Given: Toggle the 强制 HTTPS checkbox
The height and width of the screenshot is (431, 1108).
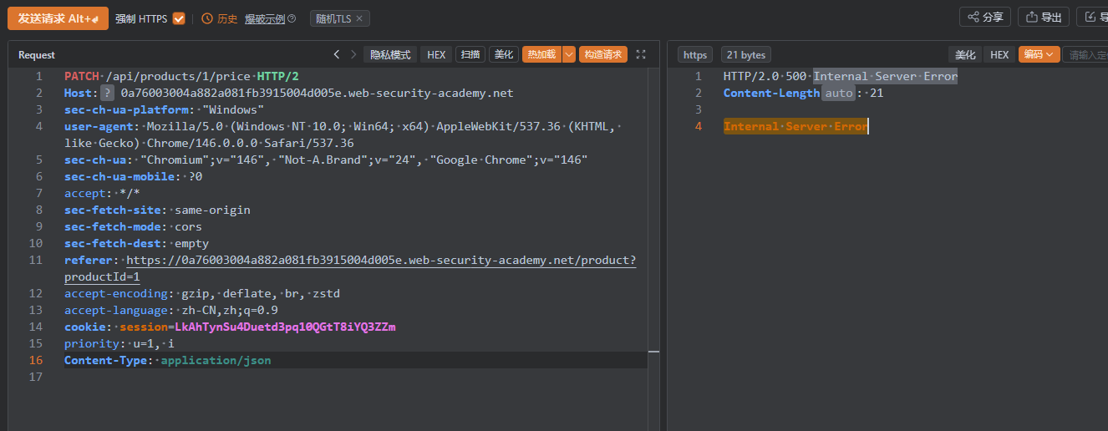Looking at the screenshot, I should click(179, 18).
